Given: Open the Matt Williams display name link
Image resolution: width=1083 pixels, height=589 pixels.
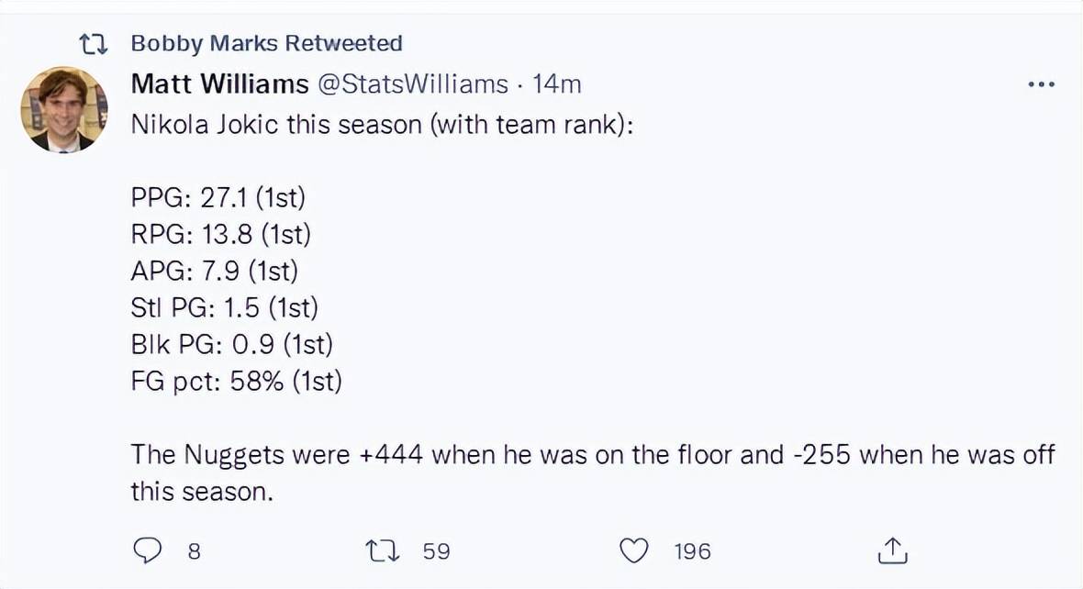Looking at the screenshot, I should [219, 84].
